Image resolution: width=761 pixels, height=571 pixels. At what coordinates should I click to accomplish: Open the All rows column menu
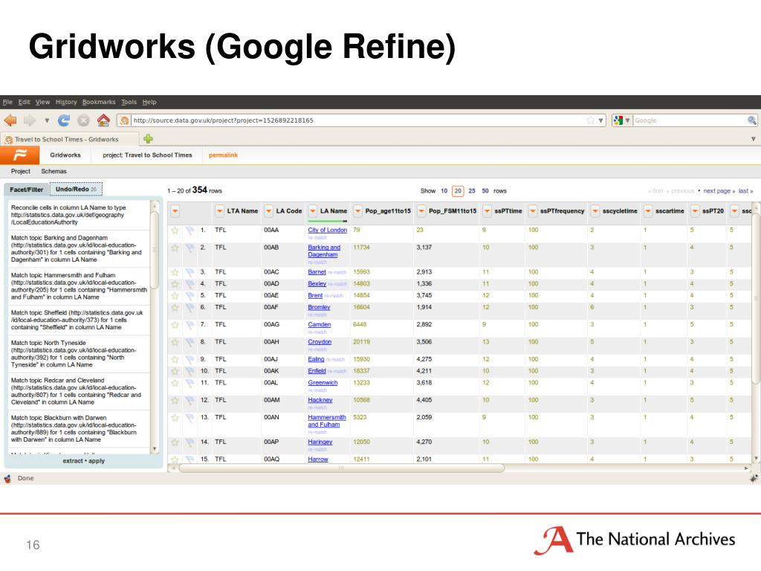click(175, 211)
